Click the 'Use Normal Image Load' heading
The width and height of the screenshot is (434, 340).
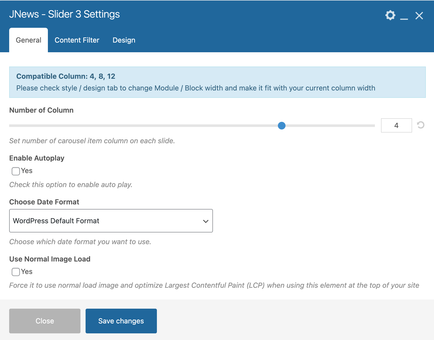(x=50, y=259)
